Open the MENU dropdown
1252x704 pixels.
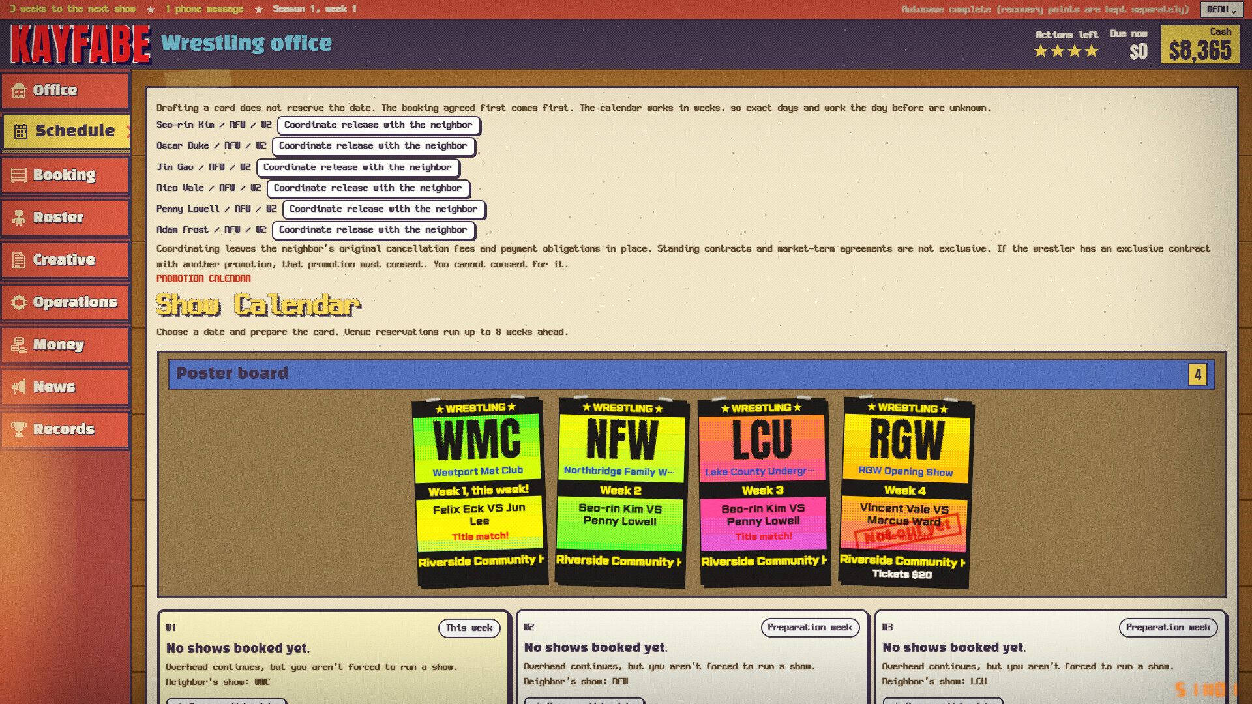(1221, 9)
